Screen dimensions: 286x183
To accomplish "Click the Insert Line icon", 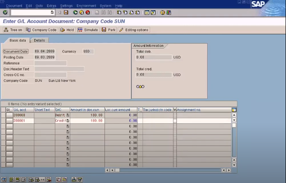I will pyautogui.click(x=31, y=180).
